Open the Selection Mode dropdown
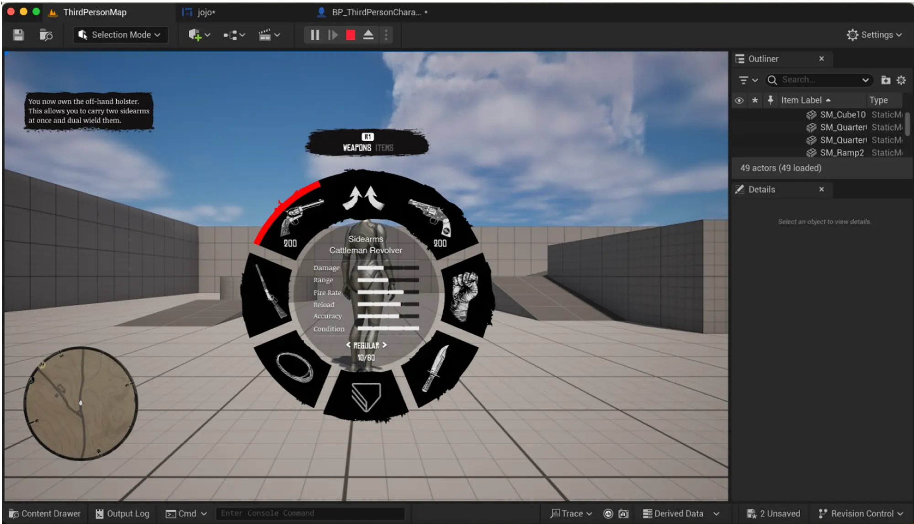This screenshot has width=914, height=524. pos(120,35)
